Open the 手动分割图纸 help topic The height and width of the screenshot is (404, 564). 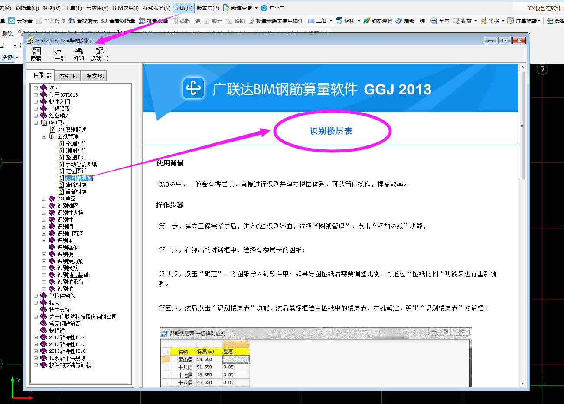tap(81, 164)
